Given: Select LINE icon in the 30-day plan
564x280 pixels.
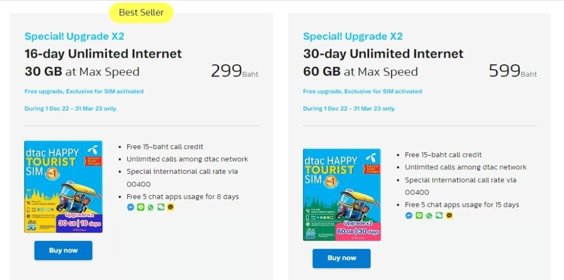Looking at the screenshot, I should 419,216.
